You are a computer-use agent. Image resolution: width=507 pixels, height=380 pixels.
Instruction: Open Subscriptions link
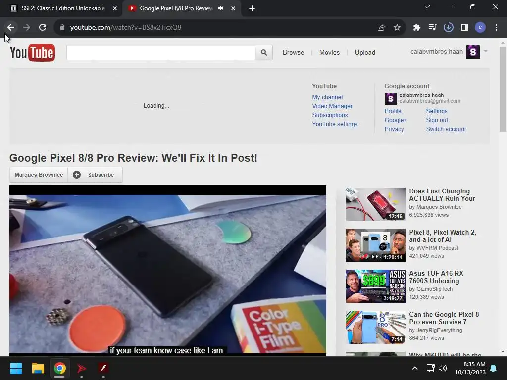(330, 115)
